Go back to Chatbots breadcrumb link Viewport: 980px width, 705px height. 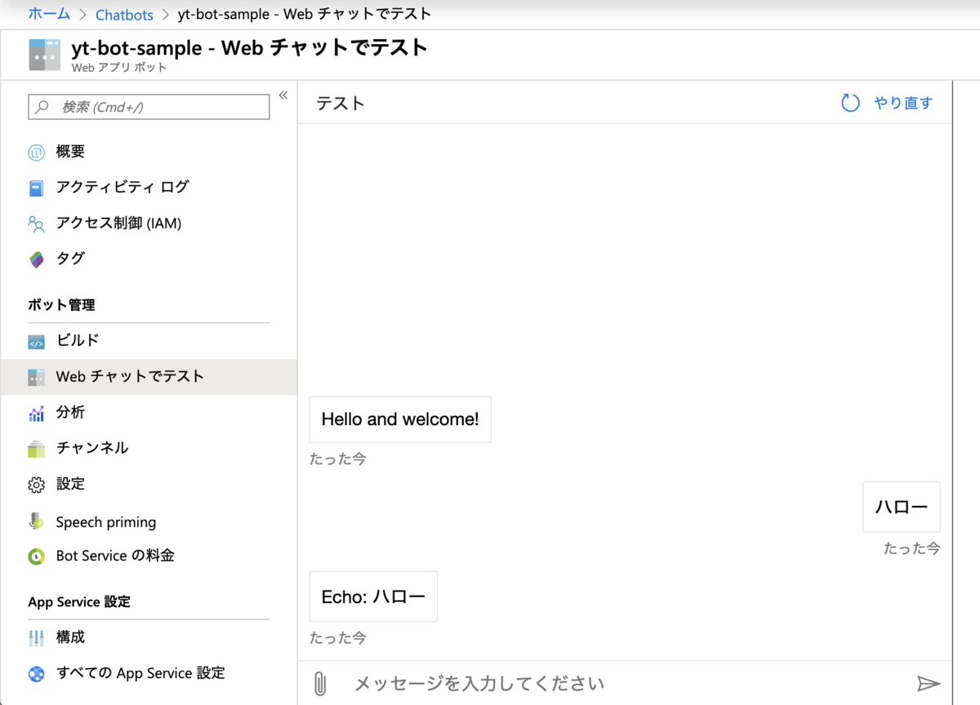pyautogui.click(x=124, y=15)
